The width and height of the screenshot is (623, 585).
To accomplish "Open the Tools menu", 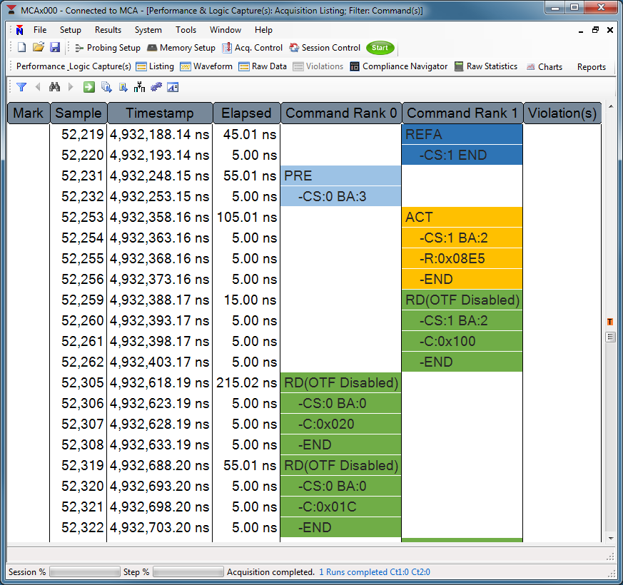I will click(186, 30).
